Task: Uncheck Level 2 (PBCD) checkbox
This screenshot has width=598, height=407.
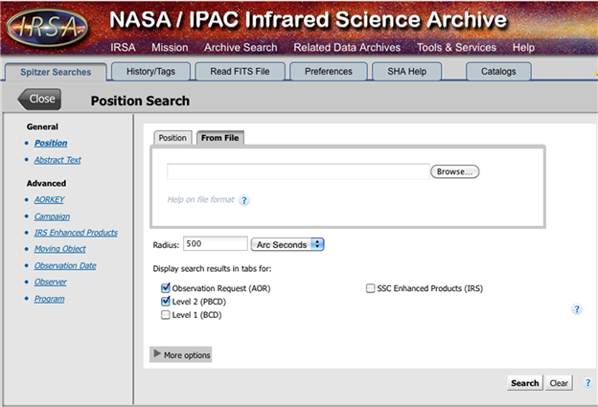Action: (x=165, y=301)
